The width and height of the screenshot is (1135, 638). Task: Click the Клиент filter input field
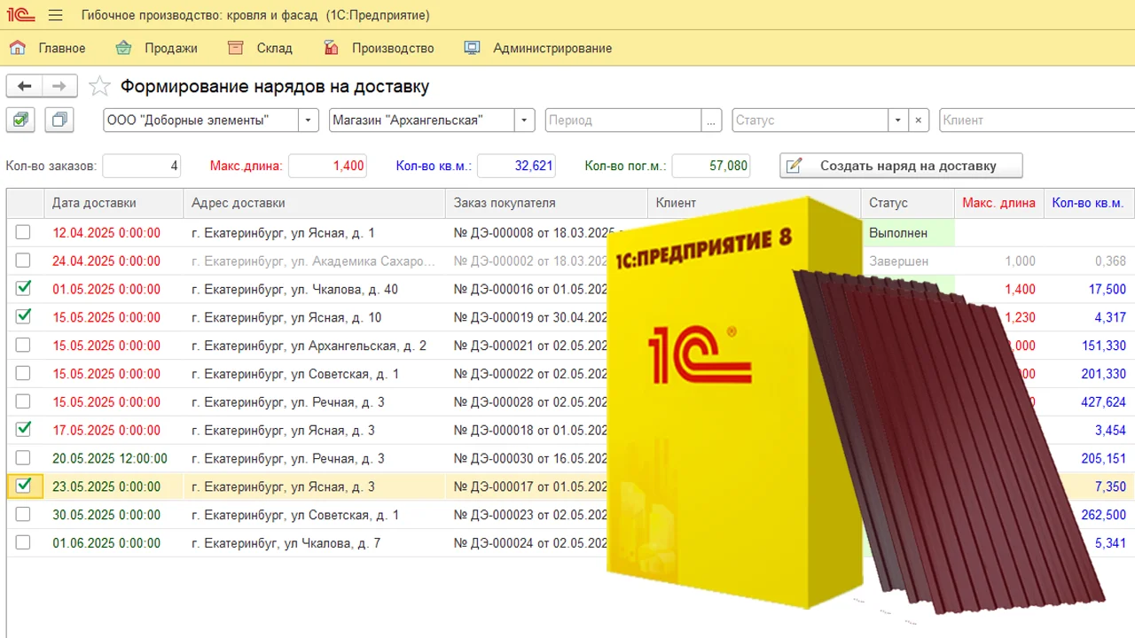1037,120
